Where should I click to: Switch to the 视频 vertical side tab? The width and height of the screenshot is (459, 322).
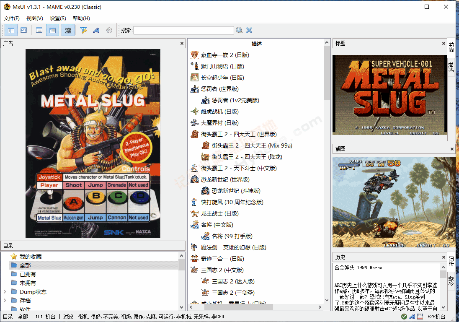(451, 67)
